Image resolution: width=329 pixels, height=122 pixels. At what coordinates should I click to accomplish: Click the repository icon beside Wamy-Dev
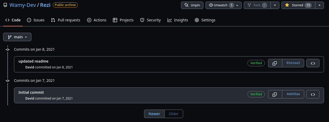pyautogui.click(x=5, y=5)
